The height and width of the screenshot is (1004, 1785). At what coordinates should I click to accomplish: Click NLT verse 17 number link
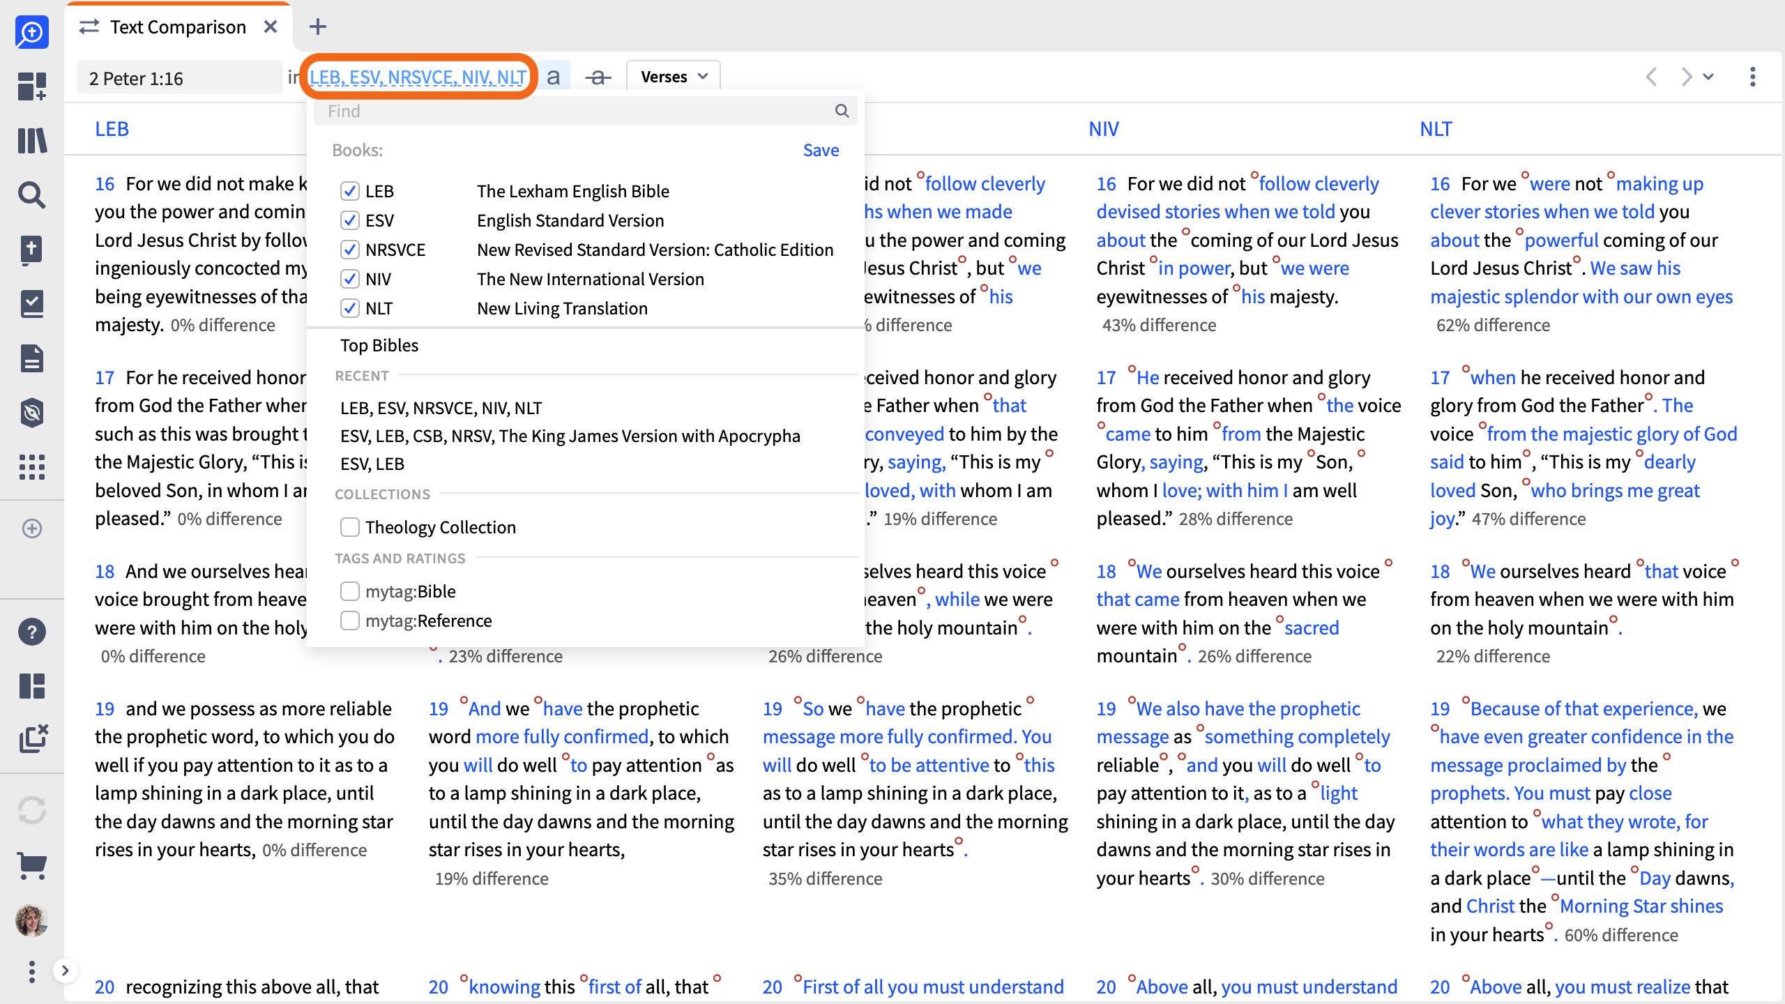tap(1440, 378)
